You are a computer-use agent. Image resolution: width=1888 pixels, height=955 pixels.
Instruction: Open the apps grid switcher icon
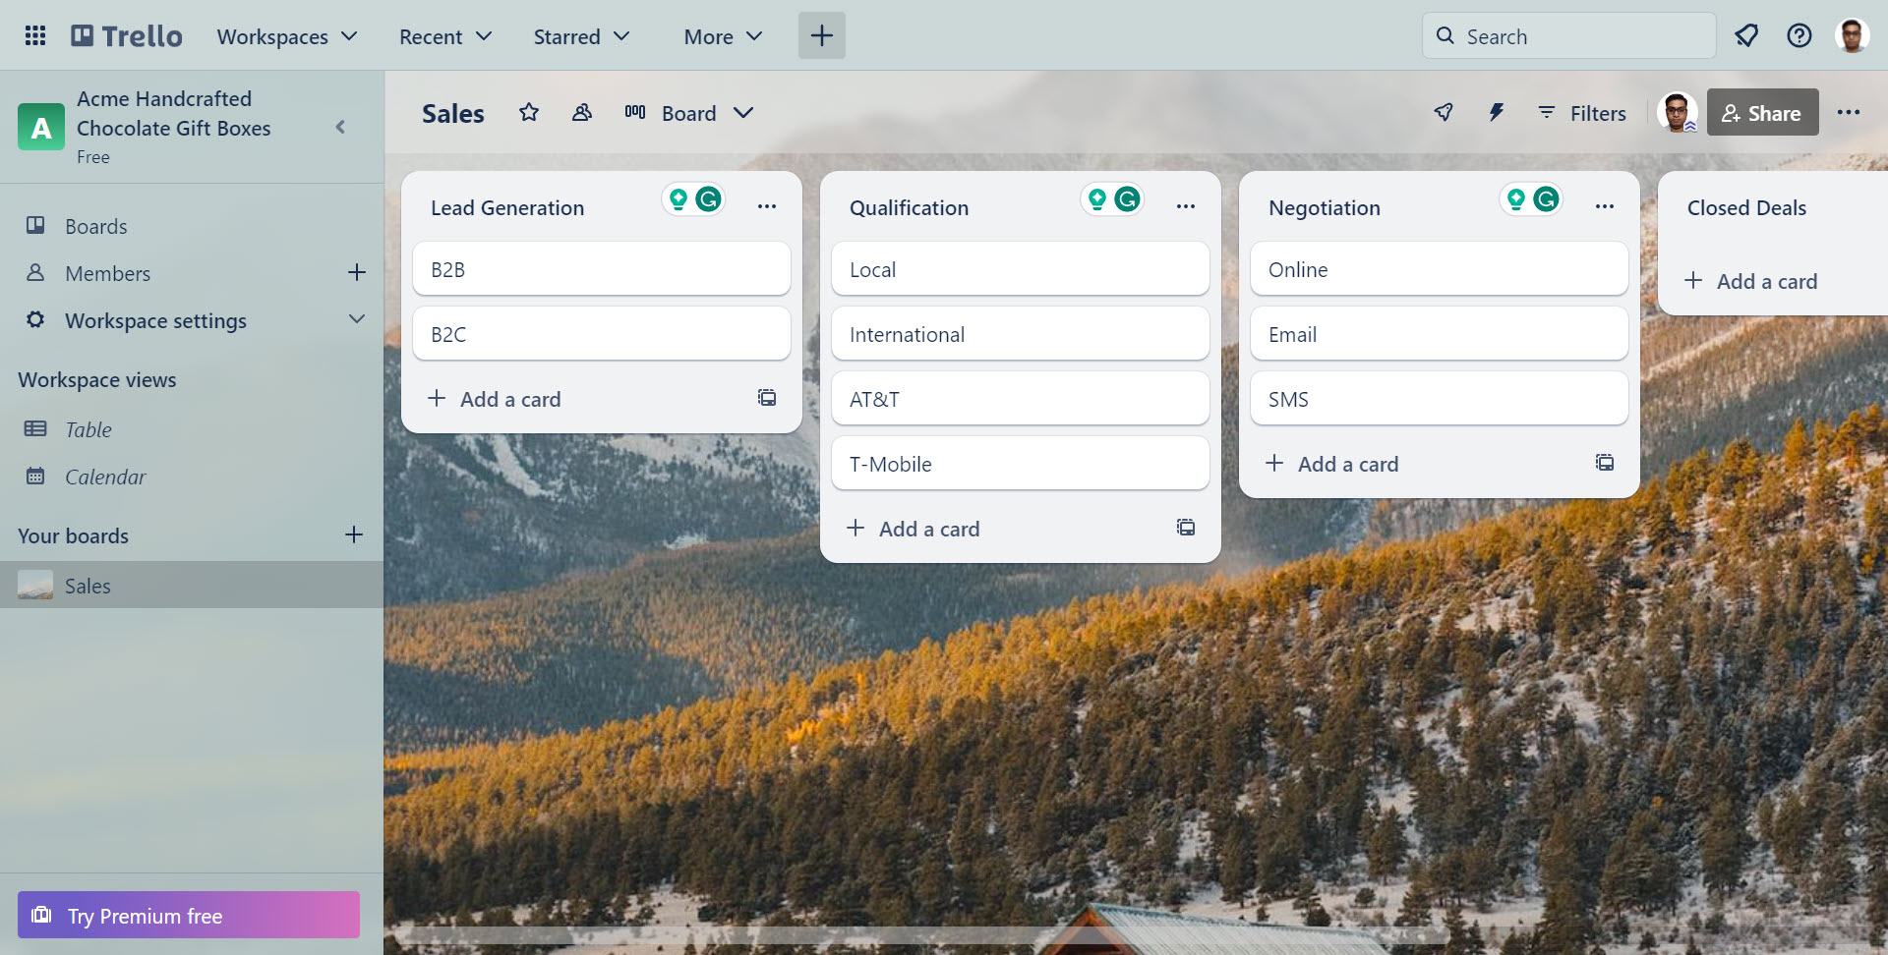(35, 36)
